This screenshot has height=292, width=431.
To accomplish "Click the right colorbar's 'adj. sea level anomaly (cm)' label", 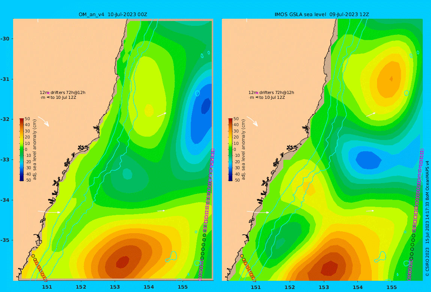I will [x=243, y=150].
